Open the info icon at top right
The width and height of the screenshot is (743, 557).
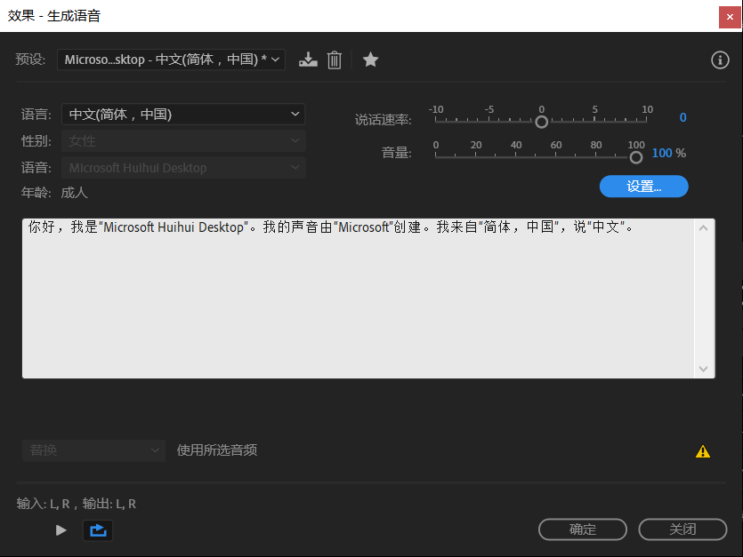pyautogui.click(x=720, y=60)
